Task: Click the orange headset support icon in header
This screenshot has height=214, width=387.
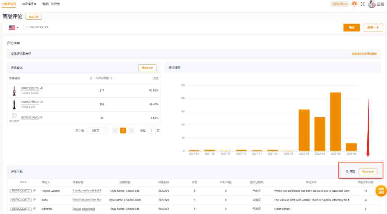Action: point(354,4)
